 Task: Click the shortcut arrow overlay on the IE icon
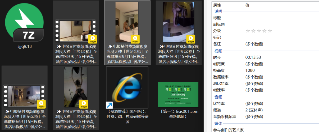(109, 105)
